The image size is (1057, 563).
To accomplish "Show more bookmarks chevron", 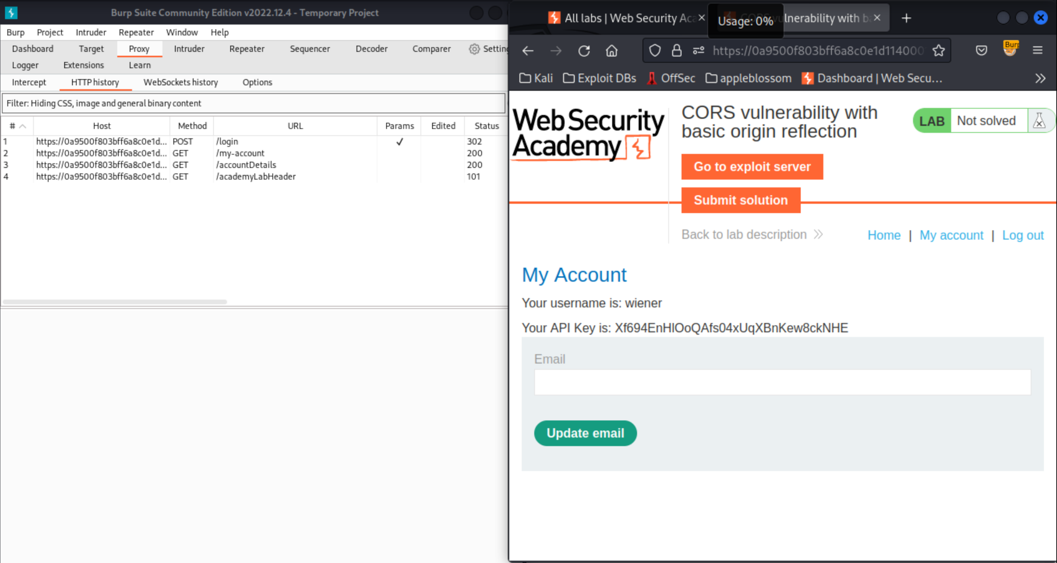I will point(1040,79).
